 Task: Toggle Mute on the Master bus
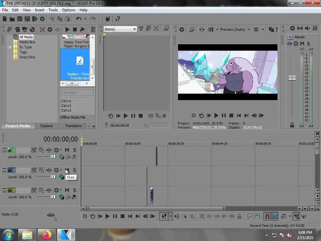pyautogui.click(x=302, y=43)
